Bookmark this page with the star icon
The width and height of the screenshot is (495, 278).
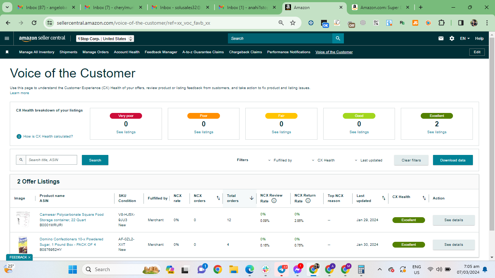[x=293, y=23]
